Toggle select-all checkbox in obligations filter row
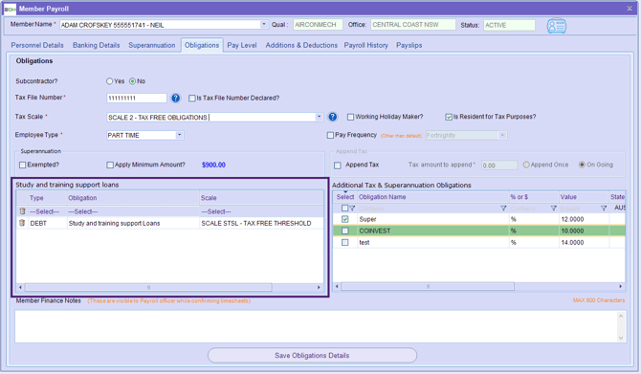 (x=344, y=209)
